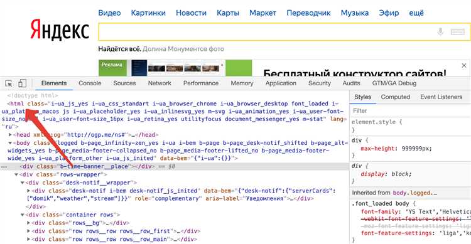This screenshot has height=244, width=471.
Task: Open the Картинки link
Action: coord(148,13)
